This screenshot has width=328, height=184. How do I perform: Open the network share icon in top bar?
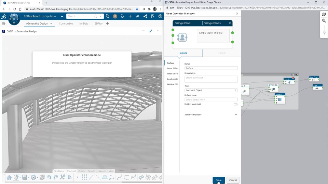point(145,16)
